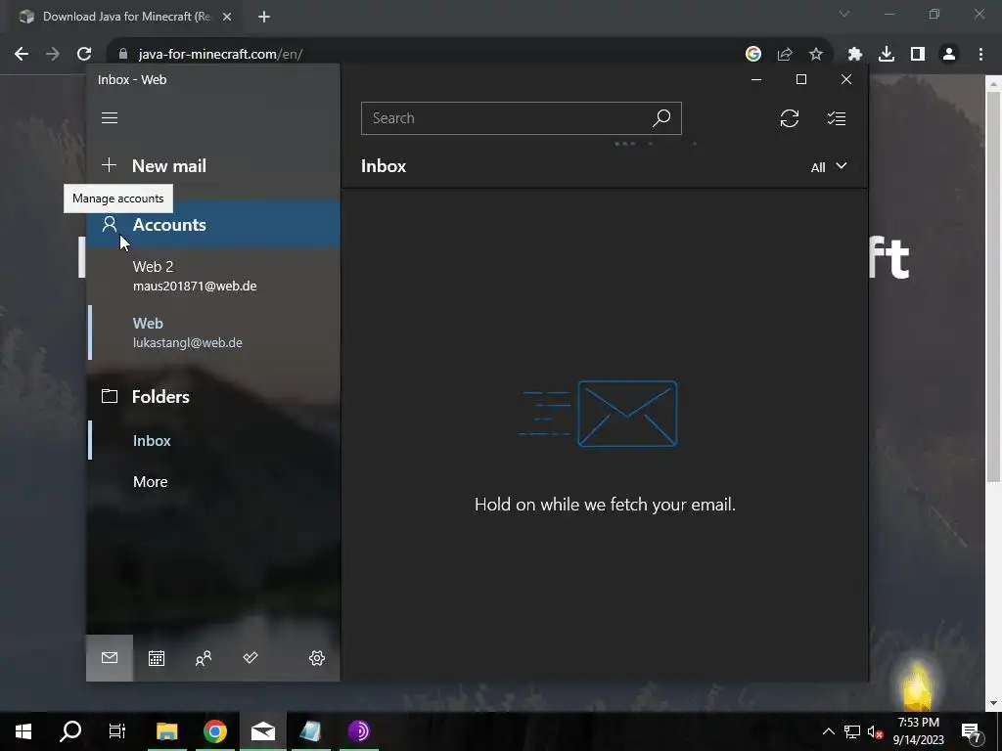Collapse the Mail hamburger navigation menu

point(110,118)
